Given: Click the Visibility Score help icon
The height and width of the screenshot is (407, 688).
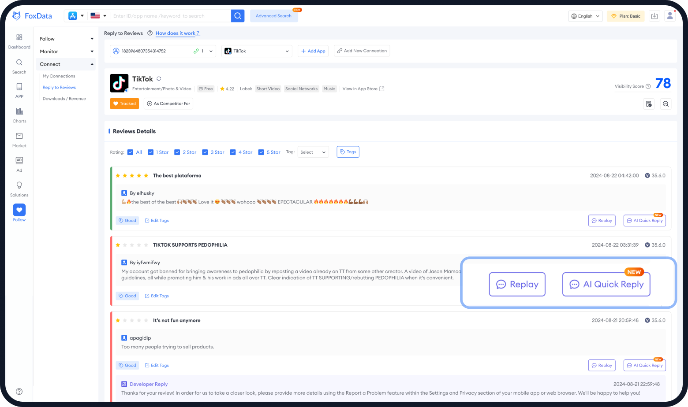Looking at the screenshot, I should pos(648,86).
